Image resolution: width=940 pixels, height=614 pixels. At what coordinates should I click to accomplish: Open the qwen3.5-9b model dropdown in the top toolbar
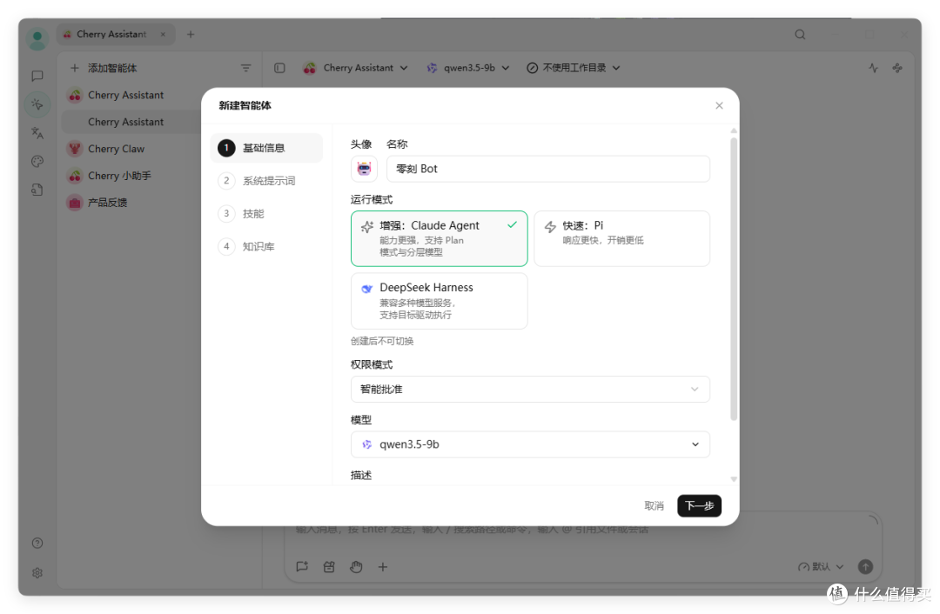tap(467, 68)
